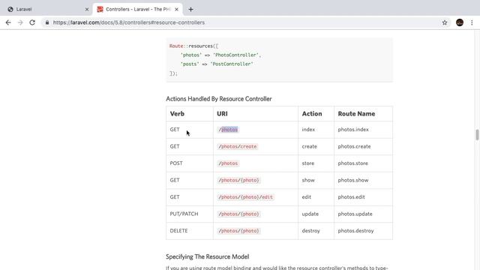Open a new tab with the plus button
The width and height of the screenshot is (480, 270).
[190, 10]
